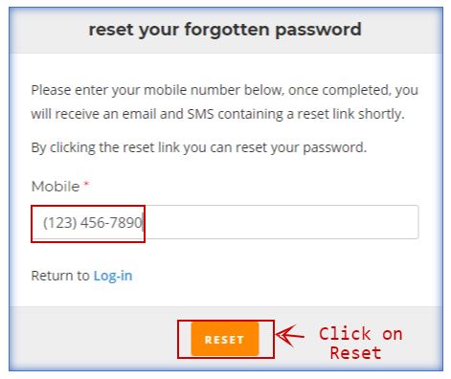Click the orange RESET button
451x379 pixels.
pos(225,339)
